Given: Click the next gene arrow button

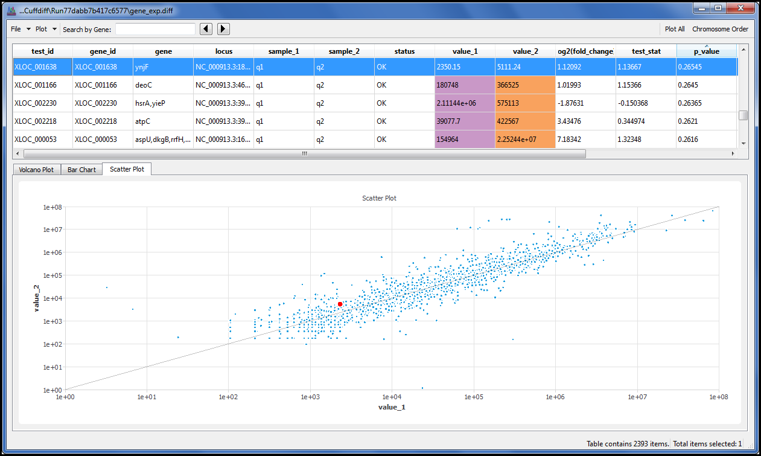Looking at the screenshot, I should pyautogui.click(x=223, y=29).
